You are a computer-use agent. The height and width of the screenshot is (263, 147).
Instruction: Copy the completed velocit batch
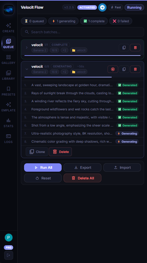[124, 48]
